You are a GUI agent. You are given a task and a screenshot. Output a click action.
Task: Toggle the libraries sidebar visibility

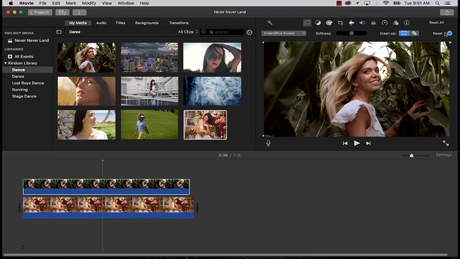pos(59,32)
